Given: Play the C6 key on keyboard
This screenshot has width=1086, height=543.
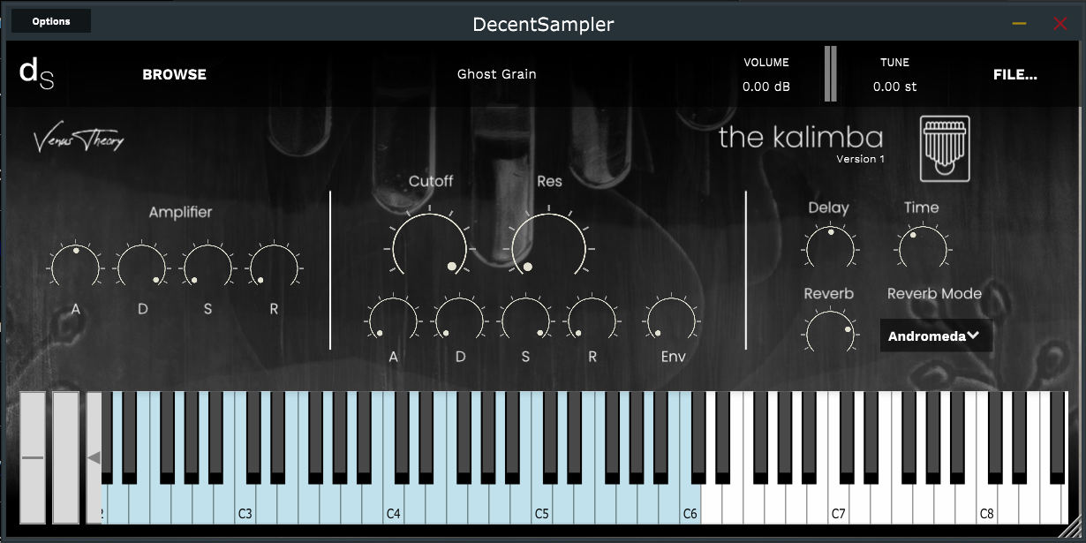Looking at the screenshot, I should coord(690,505).
